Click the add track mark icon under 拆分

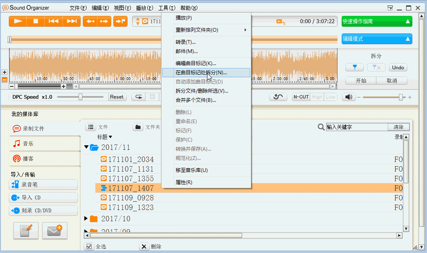coord(355,67)
